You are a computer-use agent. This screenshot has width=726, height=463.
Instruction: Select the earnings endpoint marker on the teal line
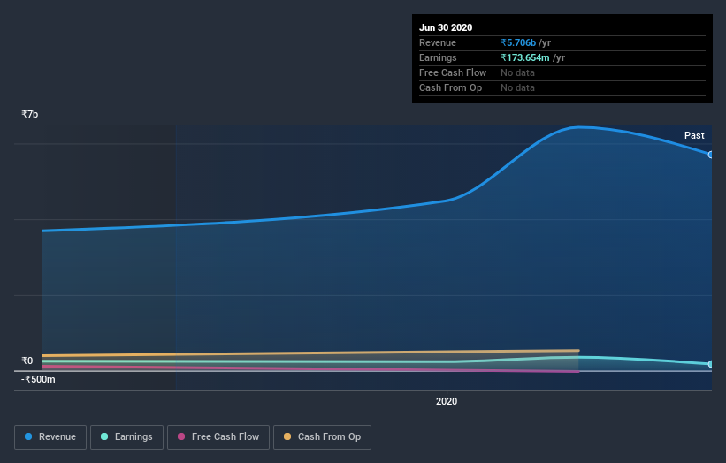tap(710, 364)
